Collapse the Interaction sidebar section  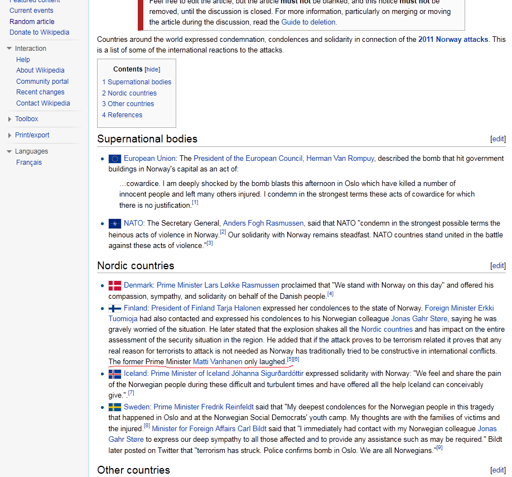[9, 49]
